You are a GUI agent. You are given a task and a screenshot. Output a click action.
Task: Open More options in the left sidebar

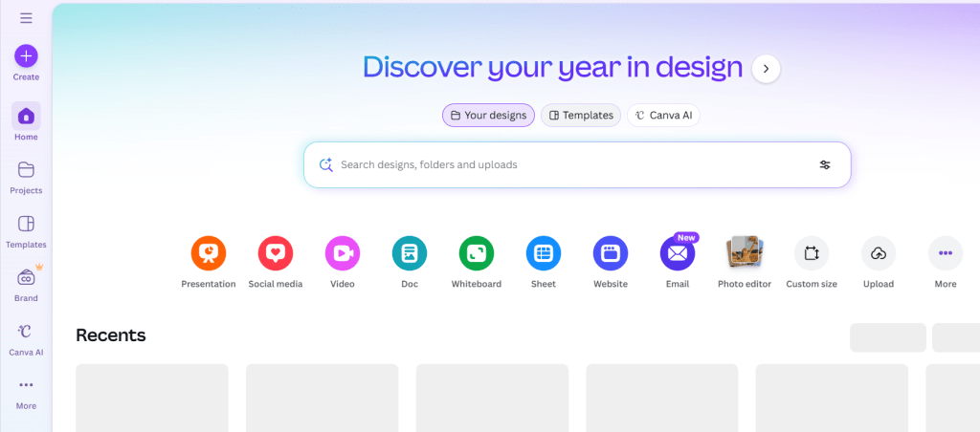[x=26, y=393]
